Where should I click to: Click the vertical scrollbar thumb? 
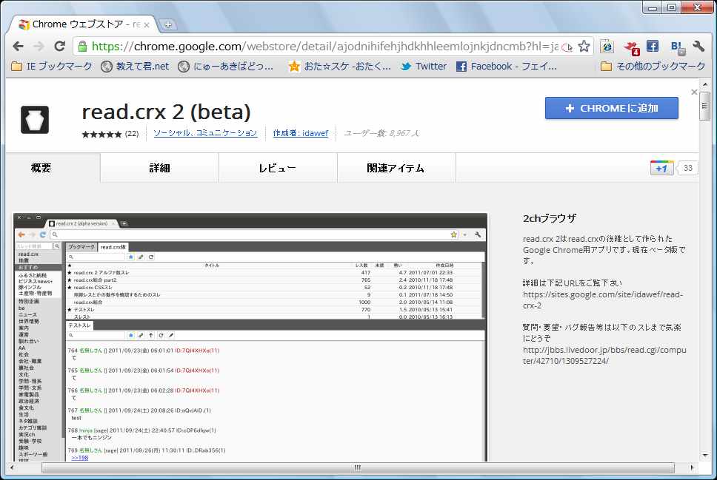coord(704,104)
